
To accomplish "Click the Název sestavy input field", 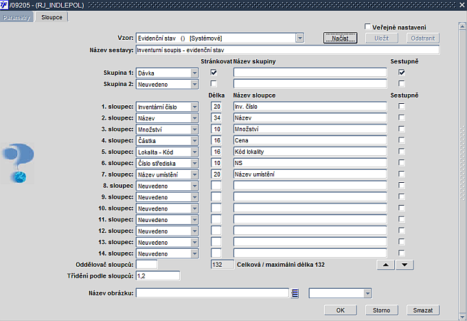I will (288, 50).
